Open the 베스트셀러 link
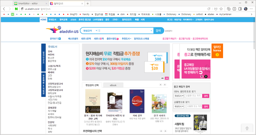Image resolution: width=256 pixels, height=135 pixels. [73, 39]
